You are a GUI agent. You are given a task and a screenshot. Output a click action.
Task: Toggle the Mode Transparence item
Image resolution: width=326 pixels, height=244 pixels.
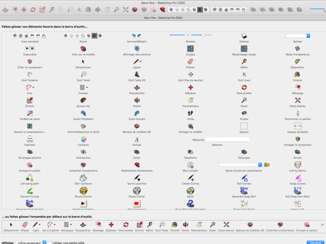pos(297,49)
